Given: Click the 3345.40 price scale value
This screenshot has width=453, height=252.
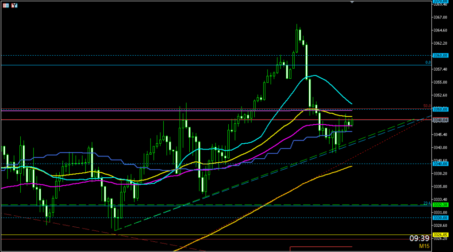Looking at the screenshot, I should click(440, 134).
